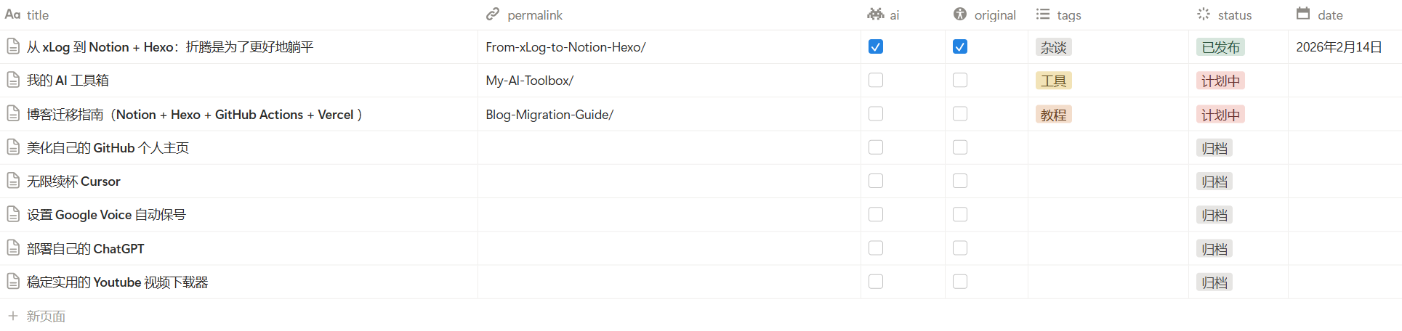
Task: Click the gray 归档 tag for the Youtube row
Action: tap(1214, 282)
